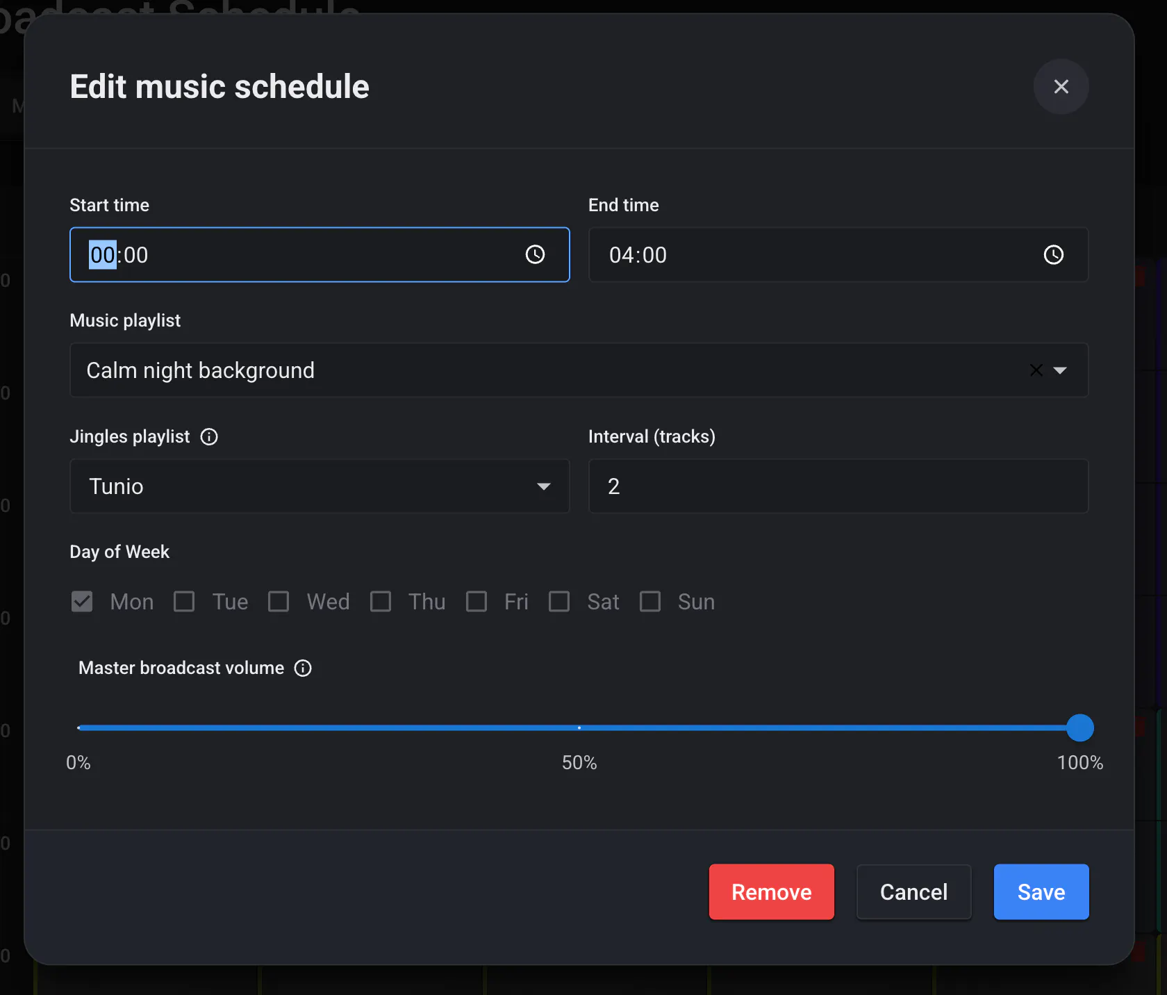Click the Edit music schedule title
Viewport: 1167px width, 995px height.
(220, 87)
